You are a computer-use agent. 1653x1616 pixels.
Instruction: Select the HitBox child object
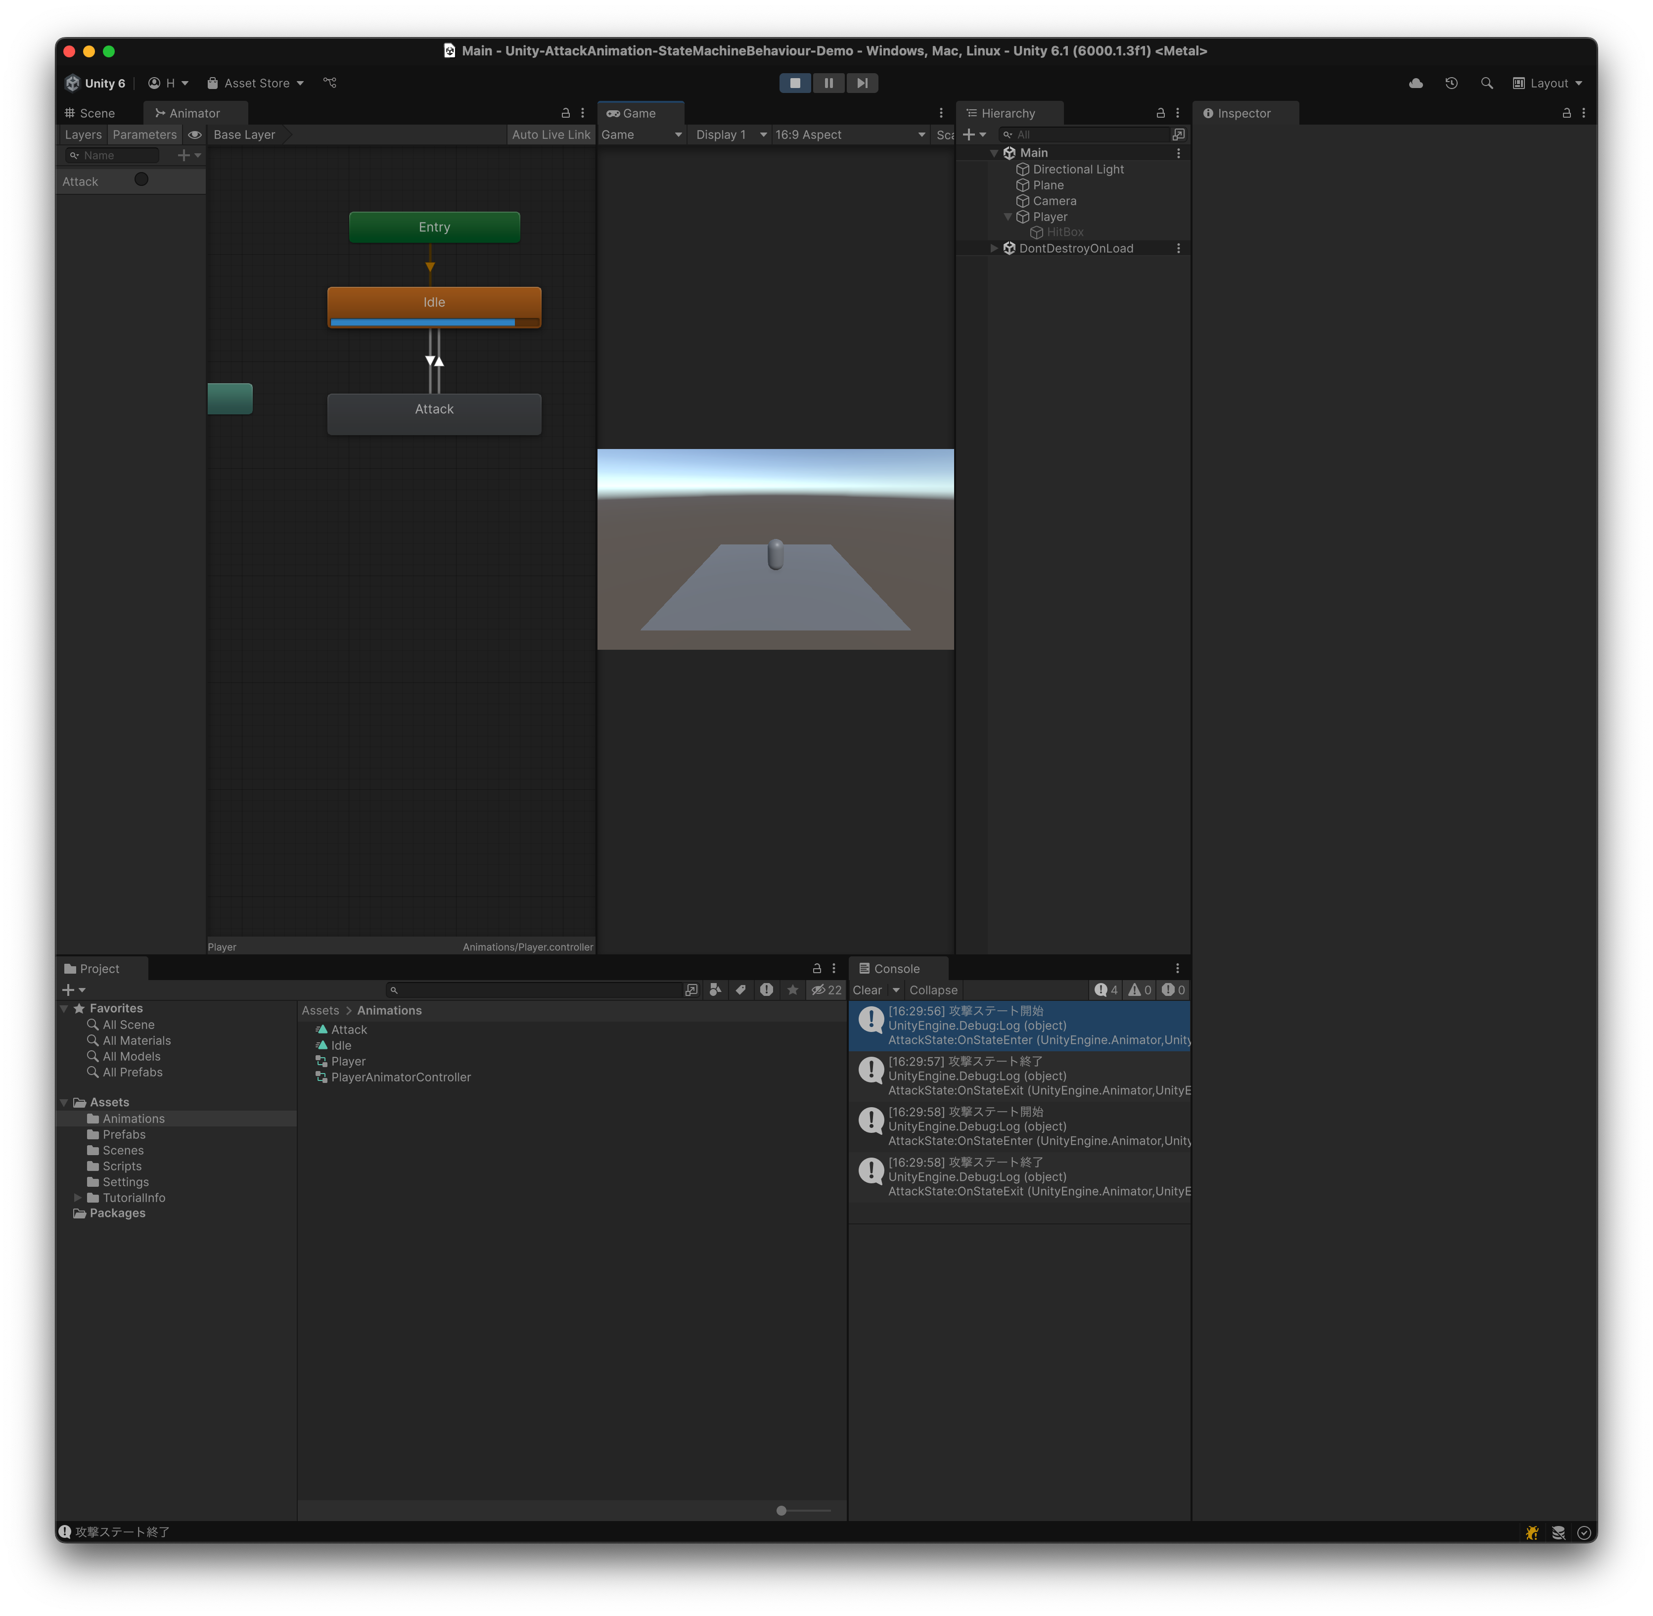[x=1064, y=232]
